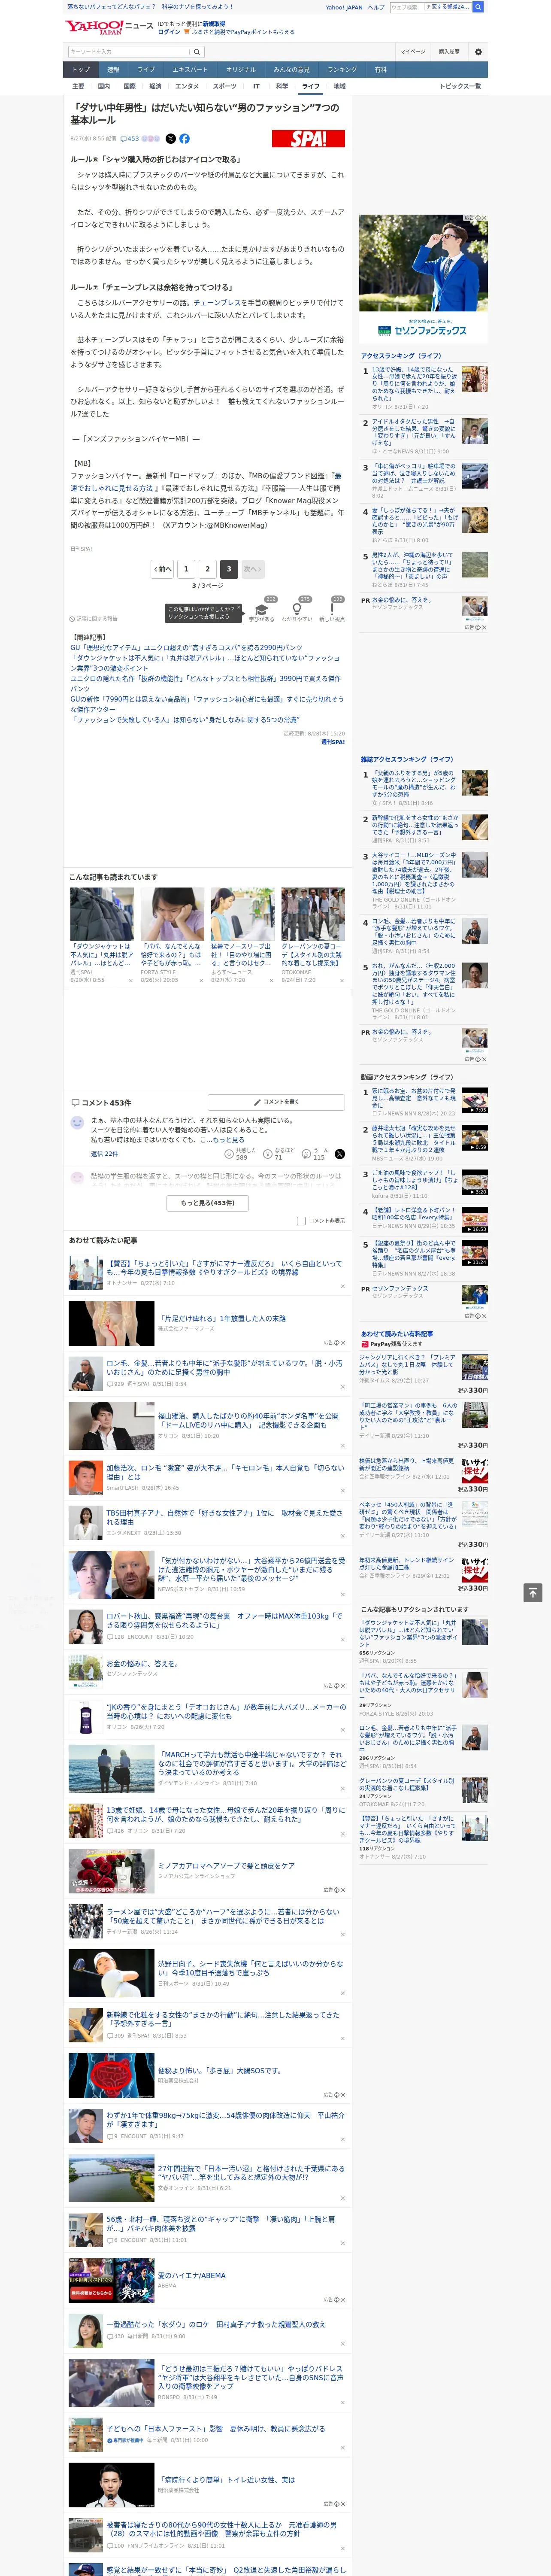Click the search magnifier next to the keyword field
Image resolution: width=551 pixels, height=2576 pixels.
point(197,51)
